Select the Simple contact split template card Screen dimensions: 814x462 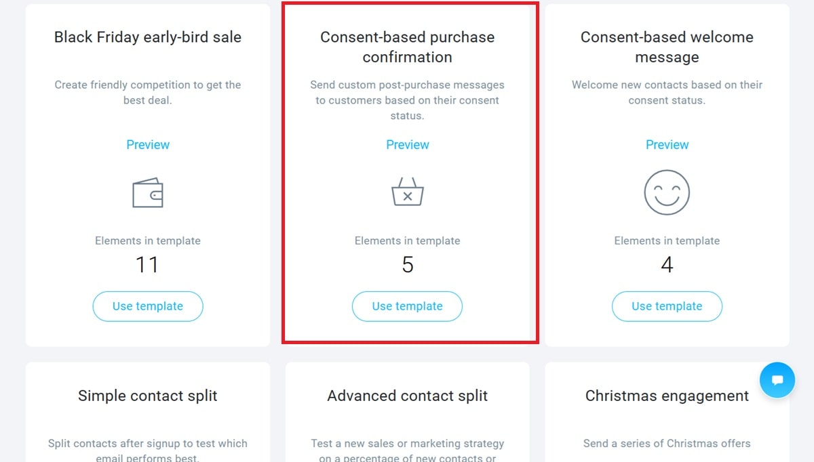147,396
